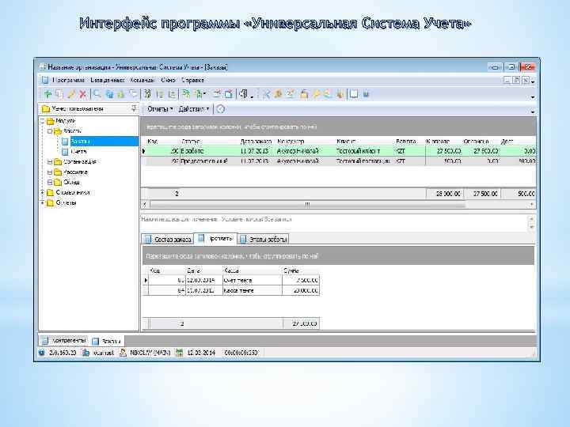The height and width of the screenshot is (427, 570).
Task: Switch to the Состав заказа tab
Action: pos(168,240)
